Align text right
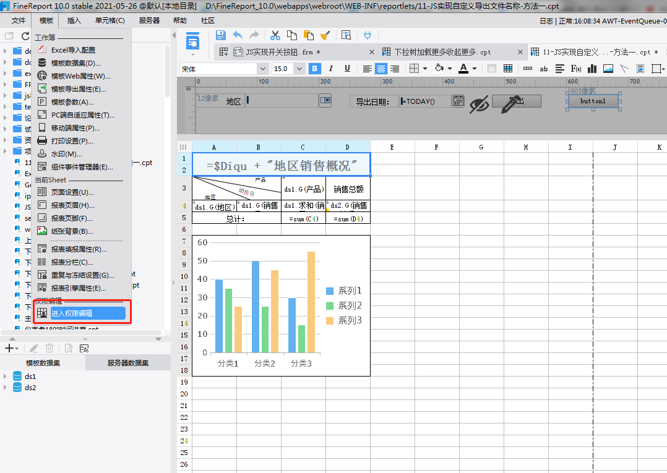The image size is (667, 473). 395,69
